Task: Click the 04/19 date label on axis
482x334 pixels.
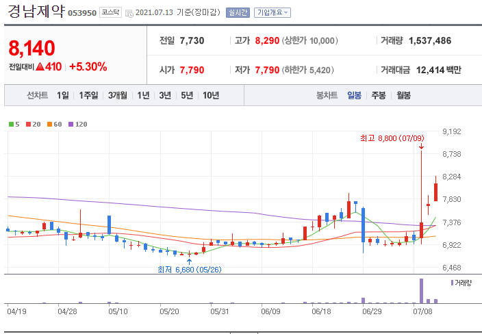Action: click(x=16, y=311)
